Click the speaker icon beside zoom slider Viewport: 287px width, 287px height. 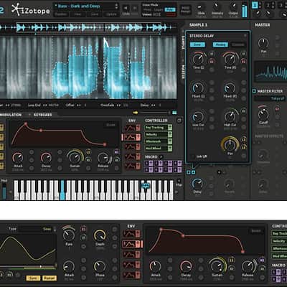click(x=136, y=113)
